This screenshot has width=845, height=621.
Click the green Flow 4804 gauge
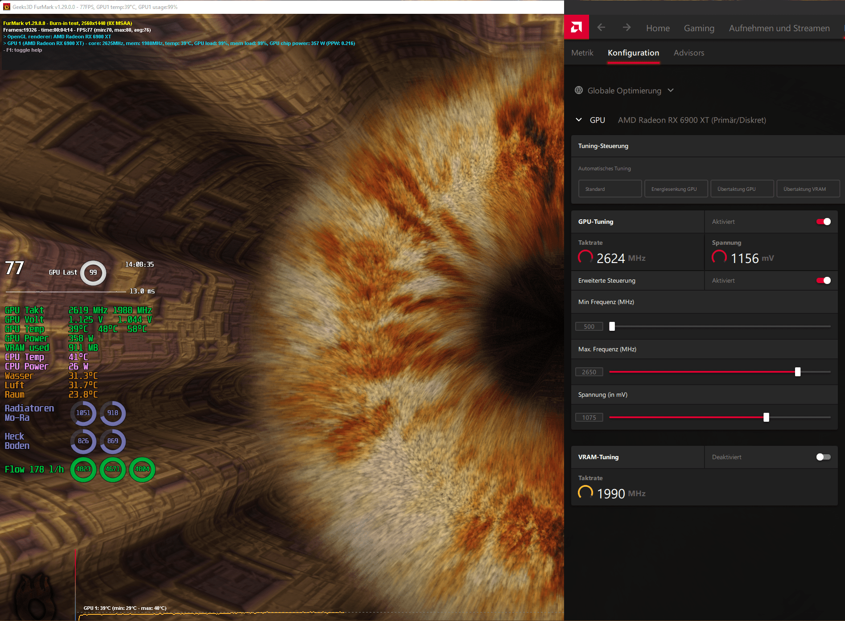point(142,469)
